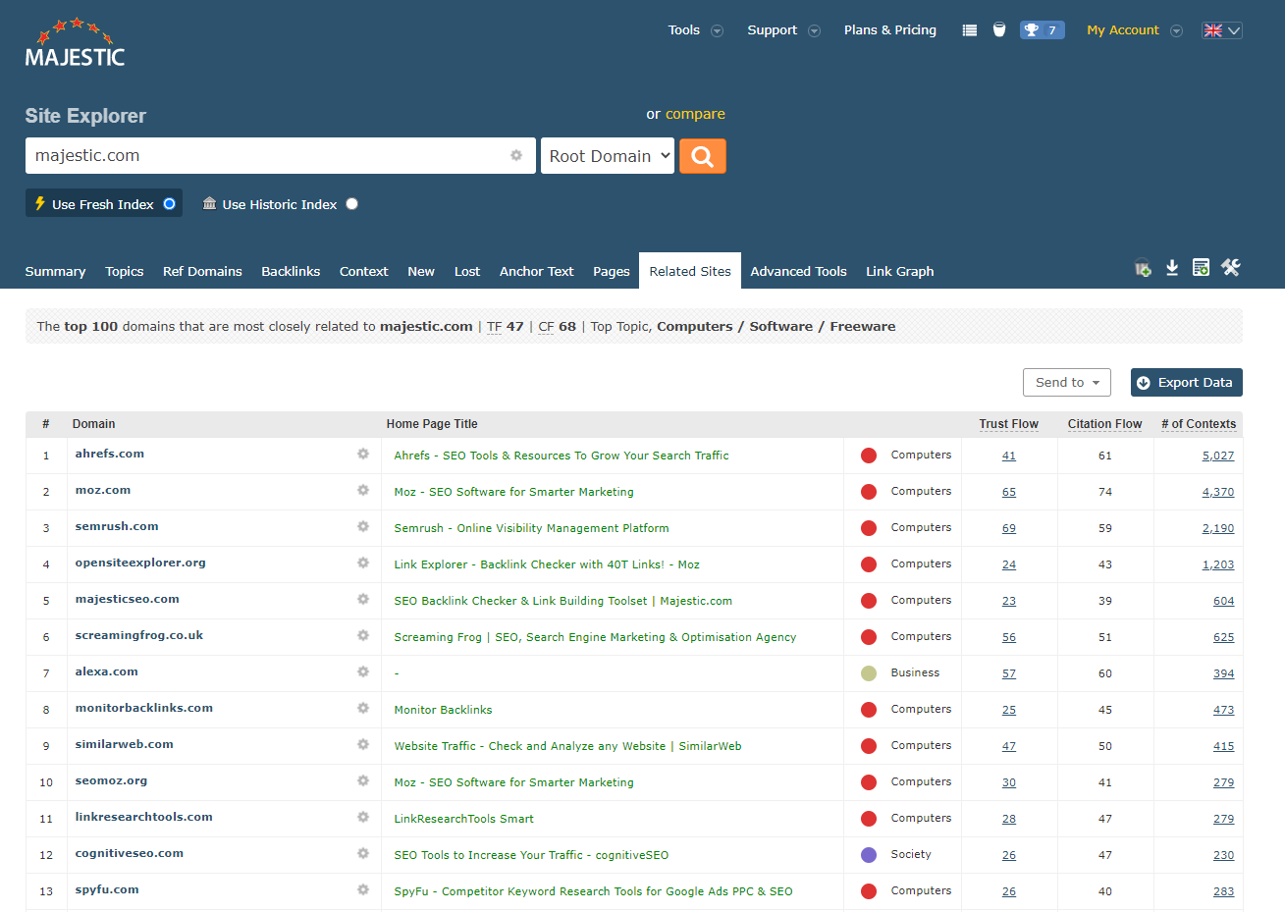The width and height of the screenshot is (1285, 912).
Task: Open the gear icon for linkresearchtools.com
Action: [x=363, y=817]
